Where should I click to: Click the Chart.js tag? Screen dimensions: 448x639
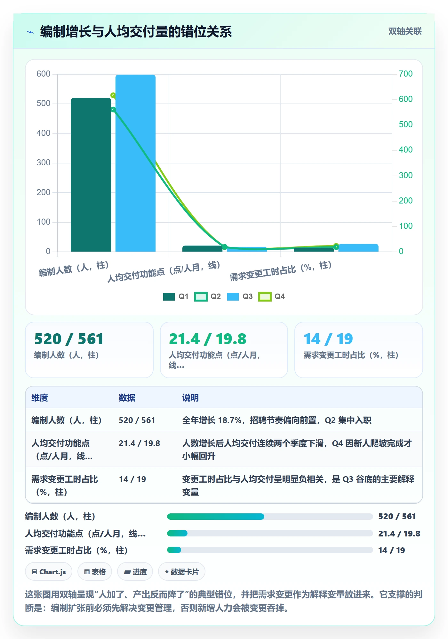[x=49, y=571]
